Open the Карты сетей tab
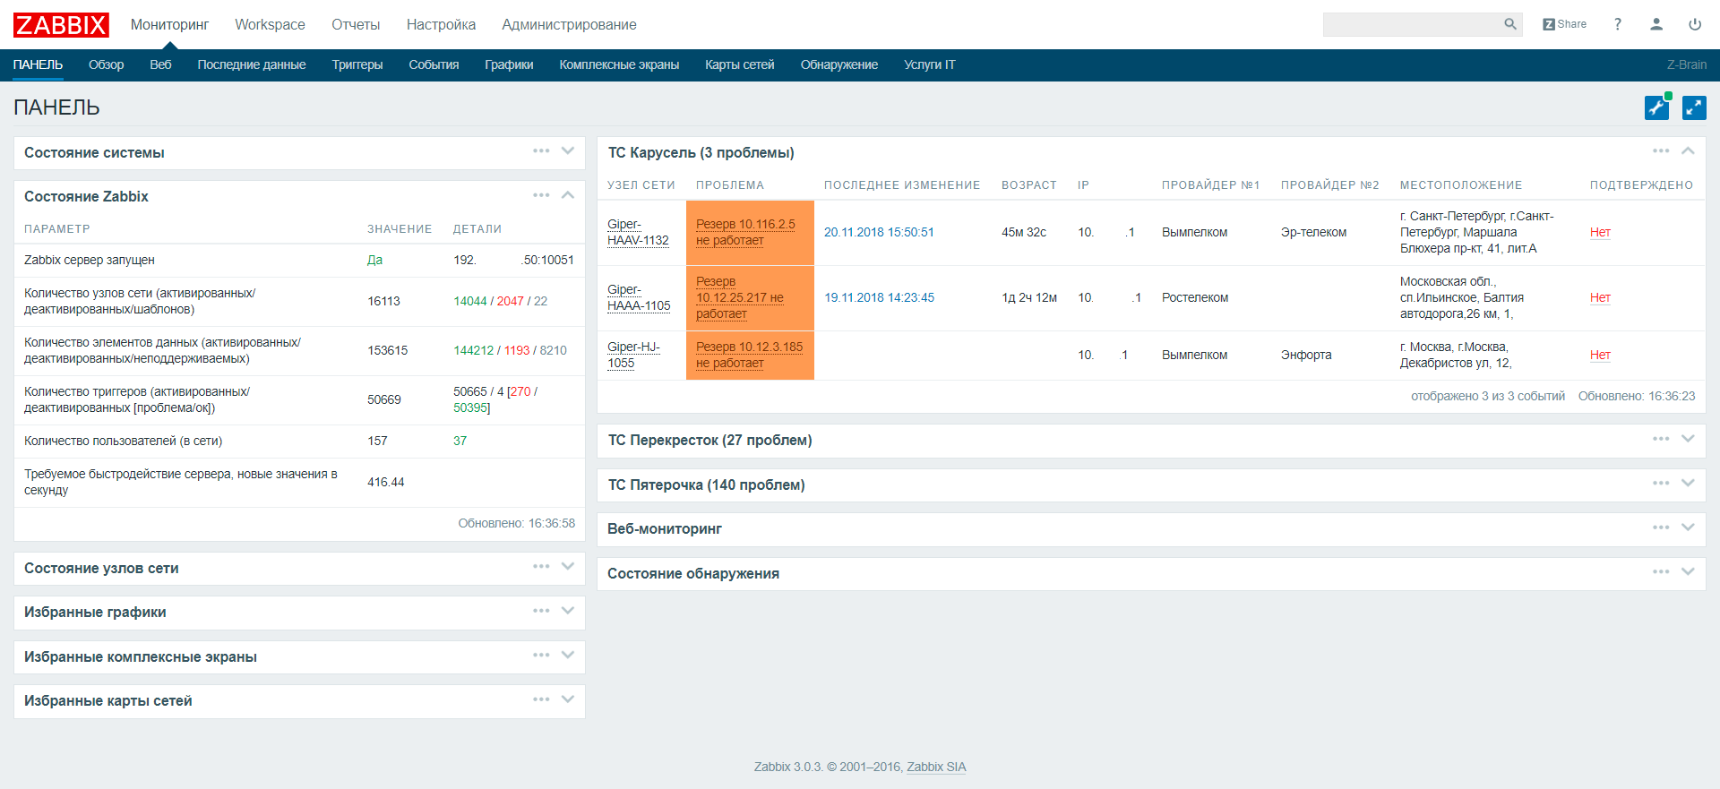The width and height of the screenshot is (1720, 789). (x=740, y=64)
